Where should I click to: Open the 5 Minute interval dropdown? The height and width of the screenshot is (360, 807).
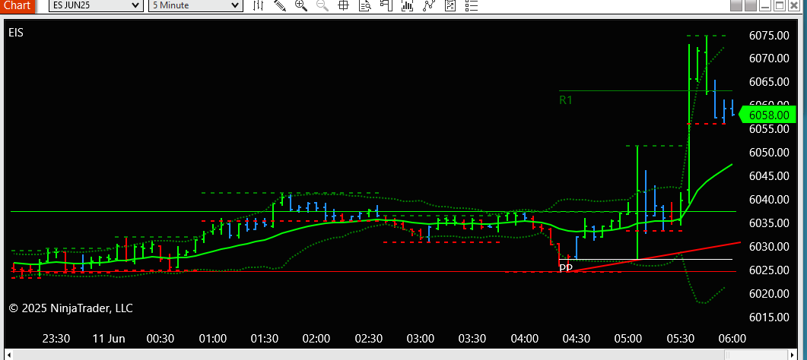pyautogui.click(x=195, y=5)
